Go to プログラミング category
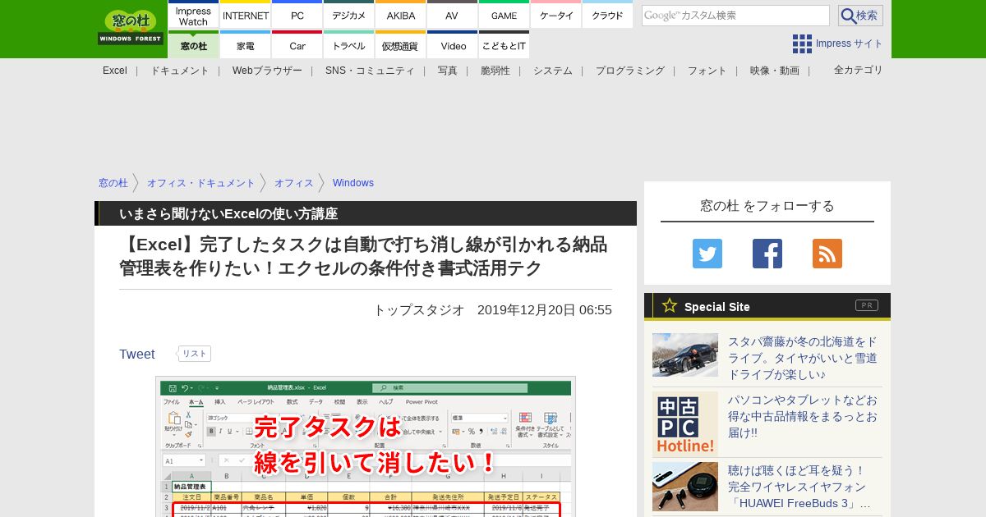Screen dimensions: 986x517 click(x=630, y=71)
